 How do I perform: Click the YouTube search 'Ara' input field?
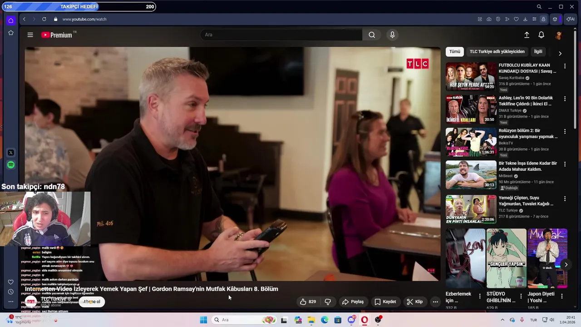click(x=281, y=35)
